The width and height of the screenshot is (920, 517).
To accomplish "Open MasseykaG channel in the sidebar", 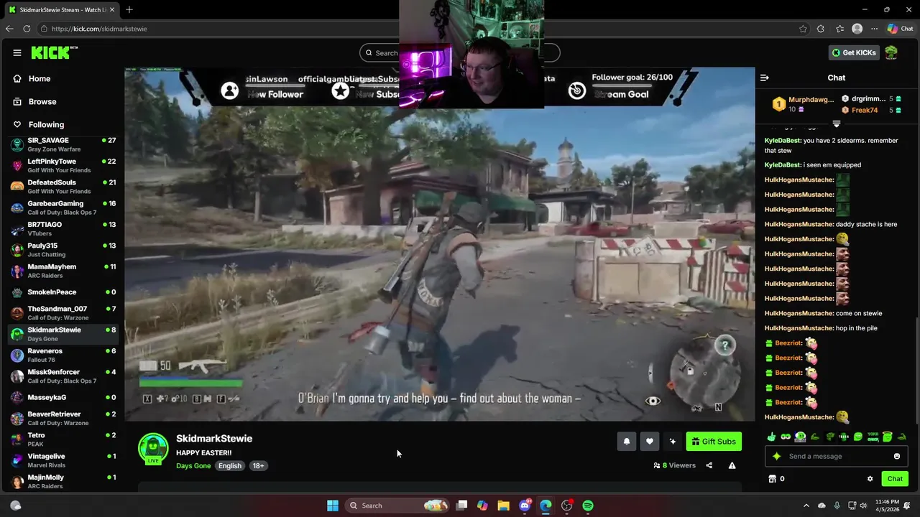I will [x=62, y=397].
